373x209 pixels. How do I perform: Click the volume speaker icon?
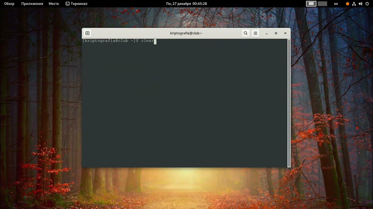[360, 4]
